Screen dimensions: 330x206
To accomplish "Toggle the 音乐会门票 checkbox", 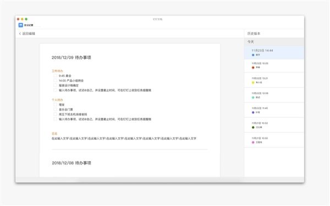I will pos(55,110).
